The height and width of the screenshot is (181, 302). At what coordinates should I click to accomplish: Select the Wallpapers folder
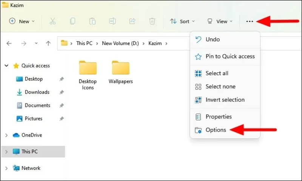[121, 72]
